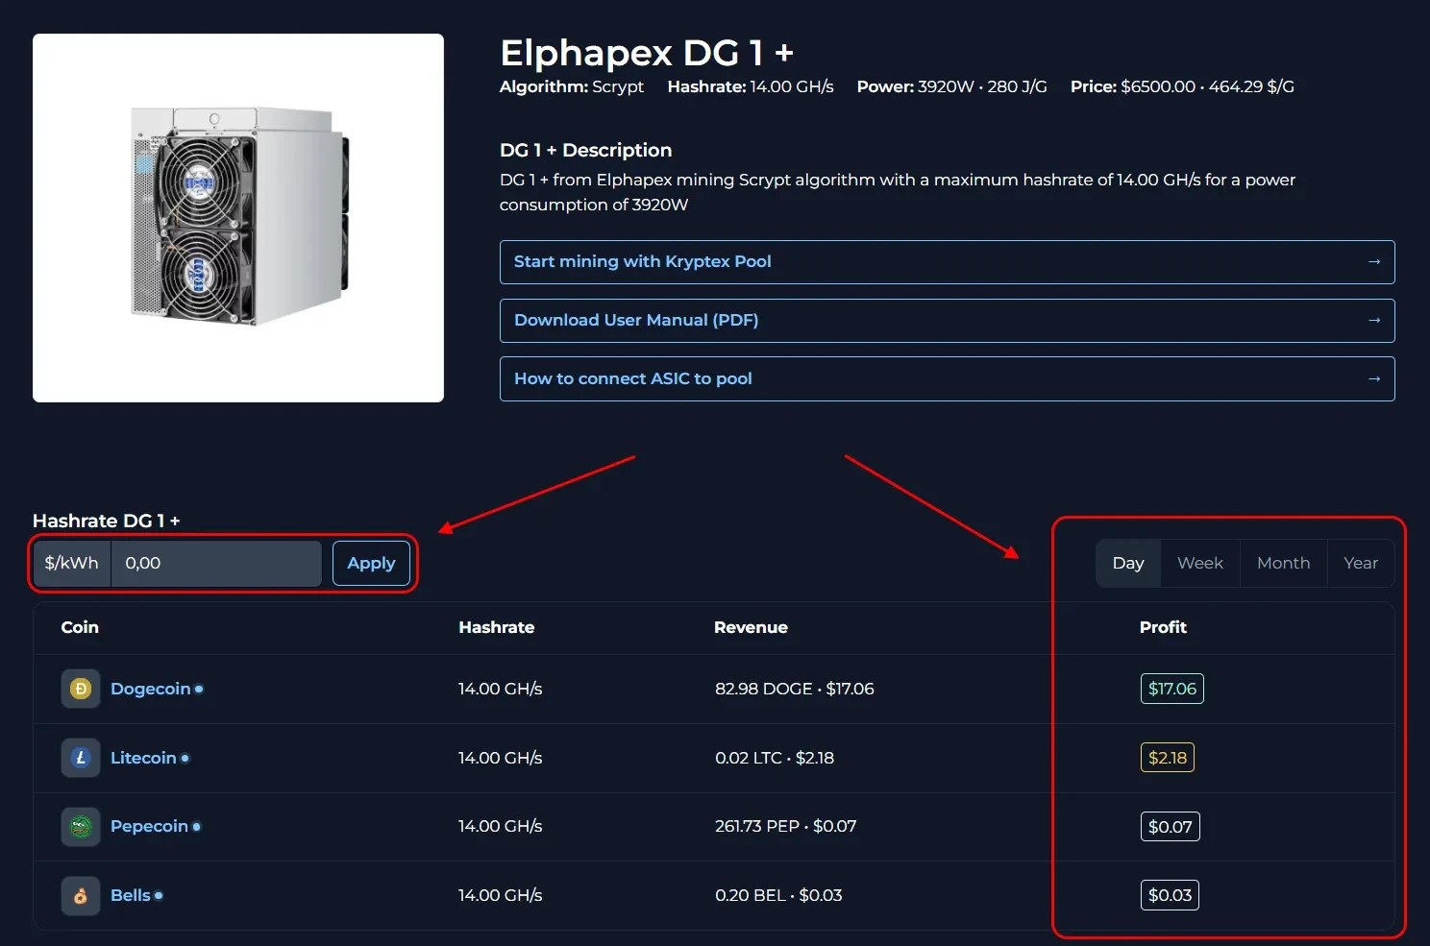The image size is (1430, 946).
Task: Open the Pepecoin coin link
Action: [149, 827]
